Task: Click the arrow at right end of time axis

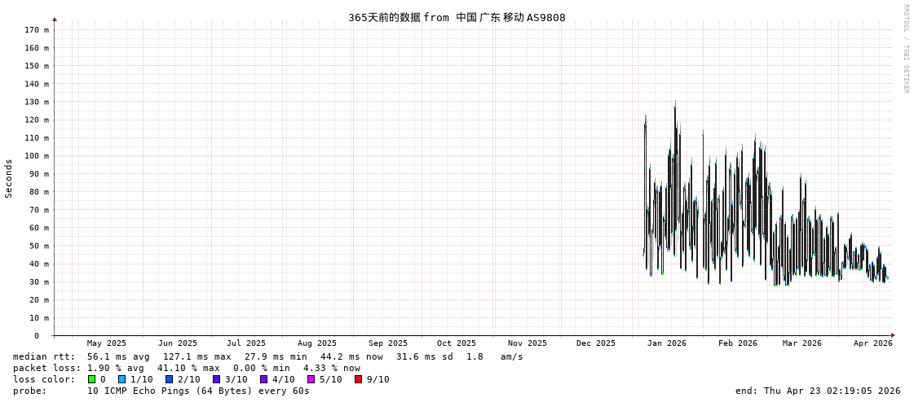Action: coord(893,335)
